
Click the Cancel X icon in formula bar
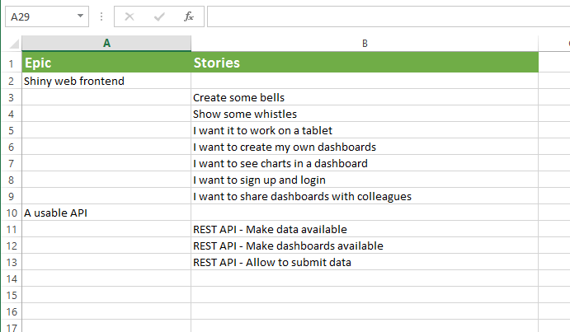[130, 16]
